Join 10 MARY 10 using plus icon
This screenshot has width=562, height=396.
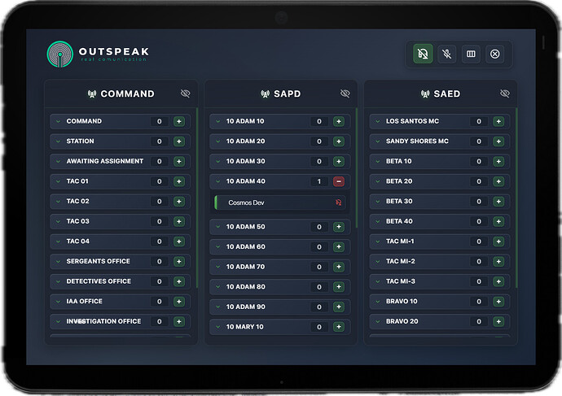(x=339, y=327)
